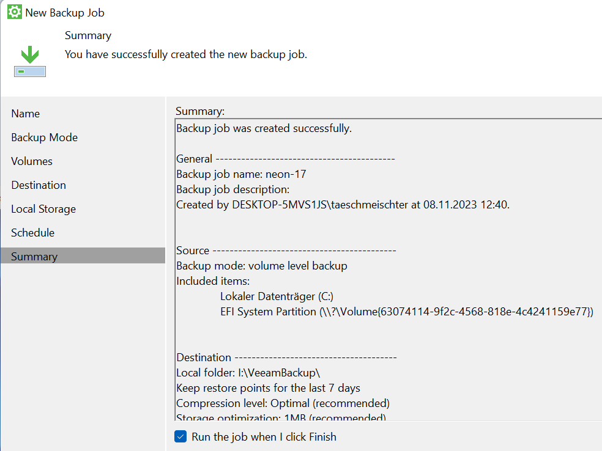This screenshot has width=602, height=451.
Task: Select the highlighted Summary step
Action: (x=83, y=256)
